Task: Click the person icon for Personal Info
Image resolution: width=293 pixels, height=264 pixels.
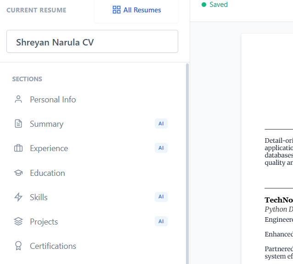Action: click(x=18, y=99)
